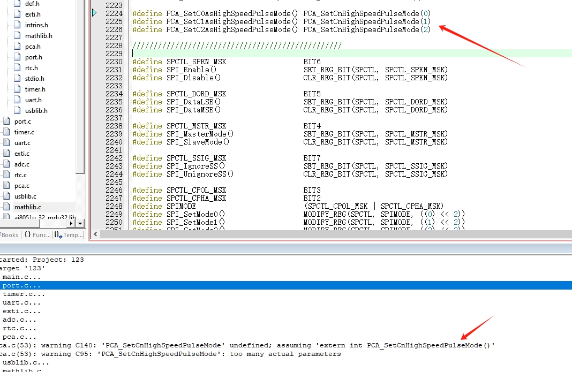The image size is (572, 372).
Task: Click the document icon next to adc.c
Action: tap(6, 164)
